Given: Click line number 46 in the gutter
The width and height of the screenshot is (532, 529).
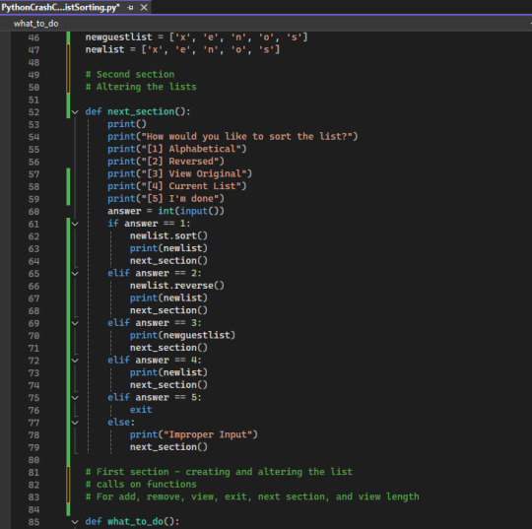Looking at the screenshot, I should (33, 37).
